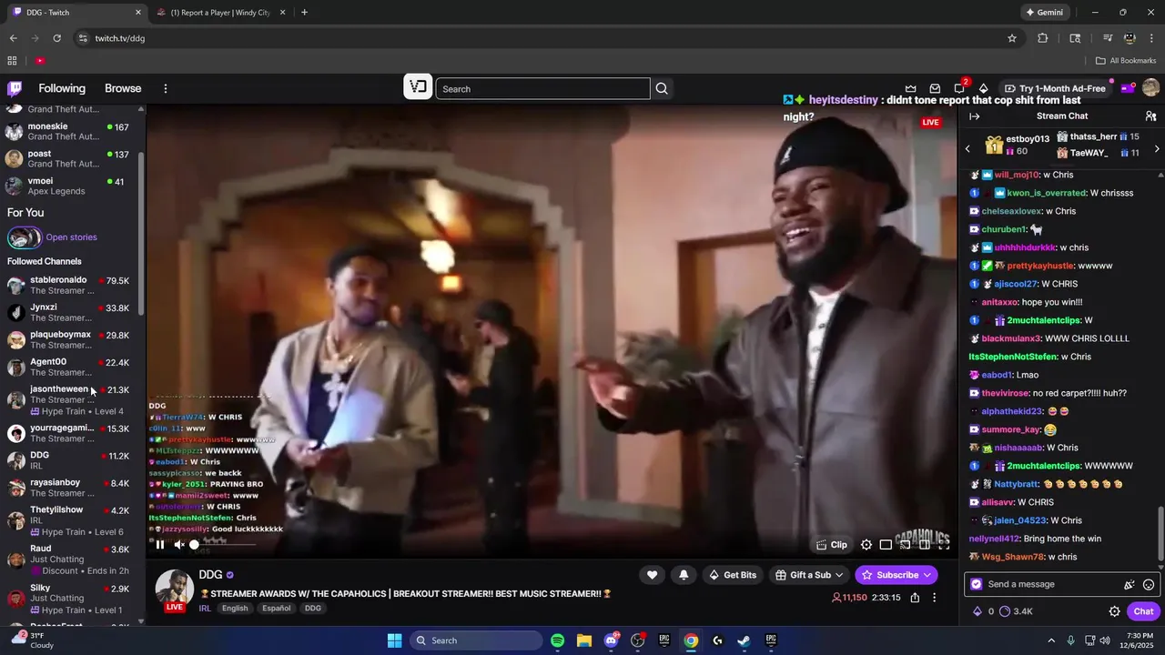Image resolution: width=1165 pixels, height=655 pixels.
Task: Open a new browser tab
Action: 304,13
